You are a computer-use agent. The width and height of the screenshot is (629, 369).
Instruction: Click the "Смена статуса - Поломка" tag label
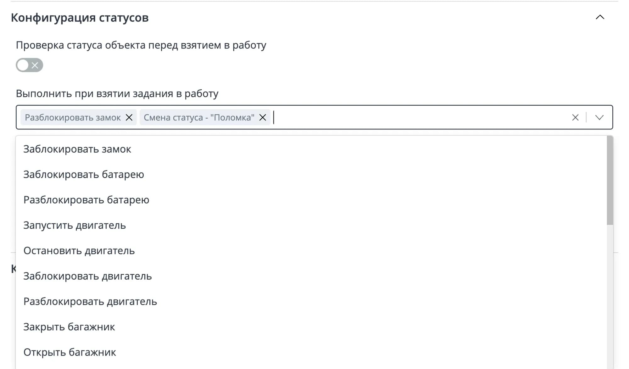[x=199, y=117]
